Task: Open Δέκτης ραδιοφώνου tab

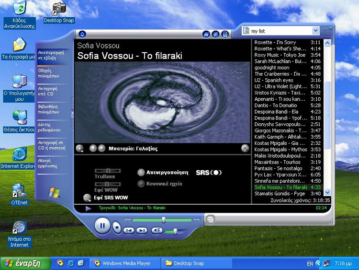Action: click(52, 127)
